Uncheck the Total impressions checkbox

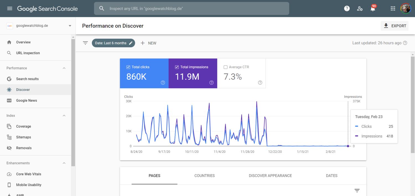tap(177, 67)
